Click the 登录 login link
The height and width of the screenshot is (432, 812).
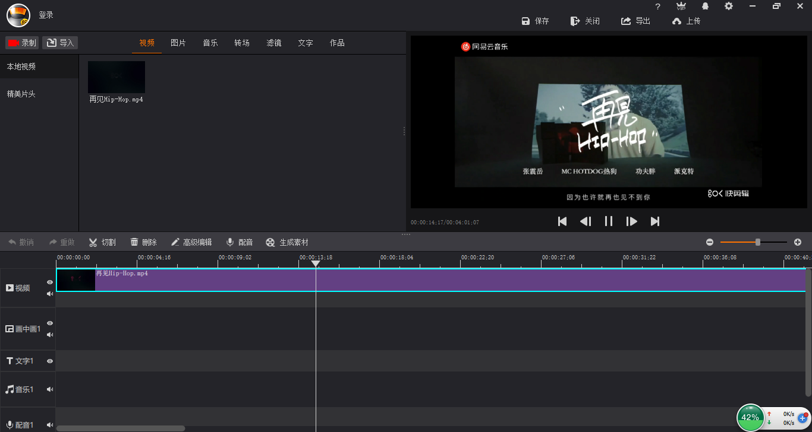coord(46,15)
